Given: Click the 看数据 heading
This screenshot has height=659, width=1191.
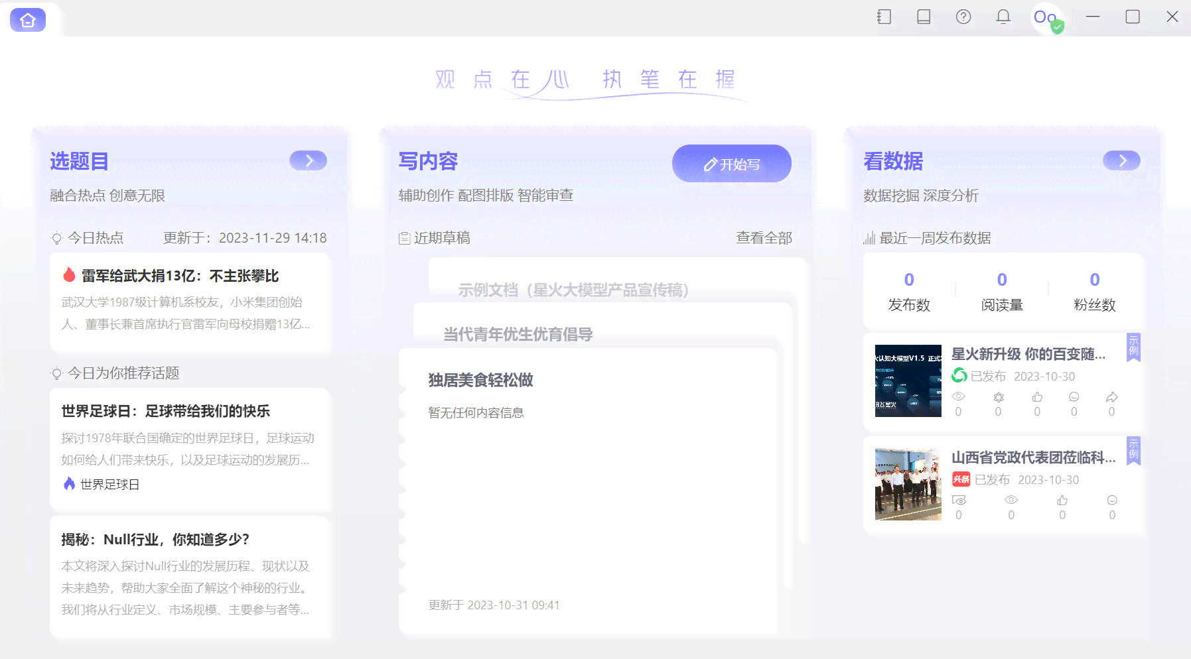Looking at the screenshot, I should [x=893, y=161].
